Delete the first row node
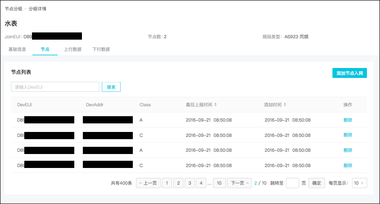The image size is (380, 204). 348,120
